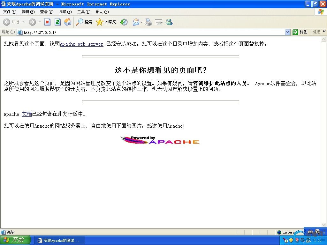This screenshot has height=245, width=327.
Task: Open the 工具(T) menu
Action: tap(84, 12)
